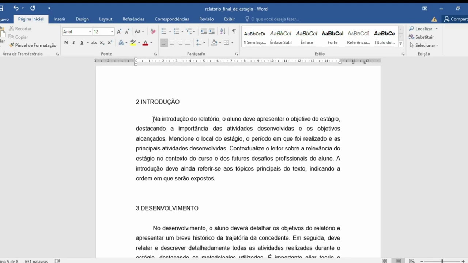Open the Referências tab
This screenshot has width=468, height=263.
point(133,19)
